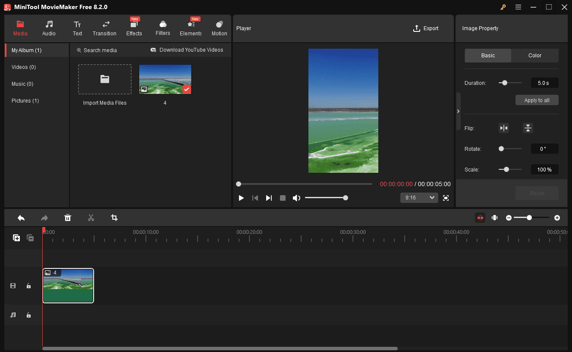Open the 9:16 aspect ratio dropdown
Viewport: 572px width, 352px height.
419,197
